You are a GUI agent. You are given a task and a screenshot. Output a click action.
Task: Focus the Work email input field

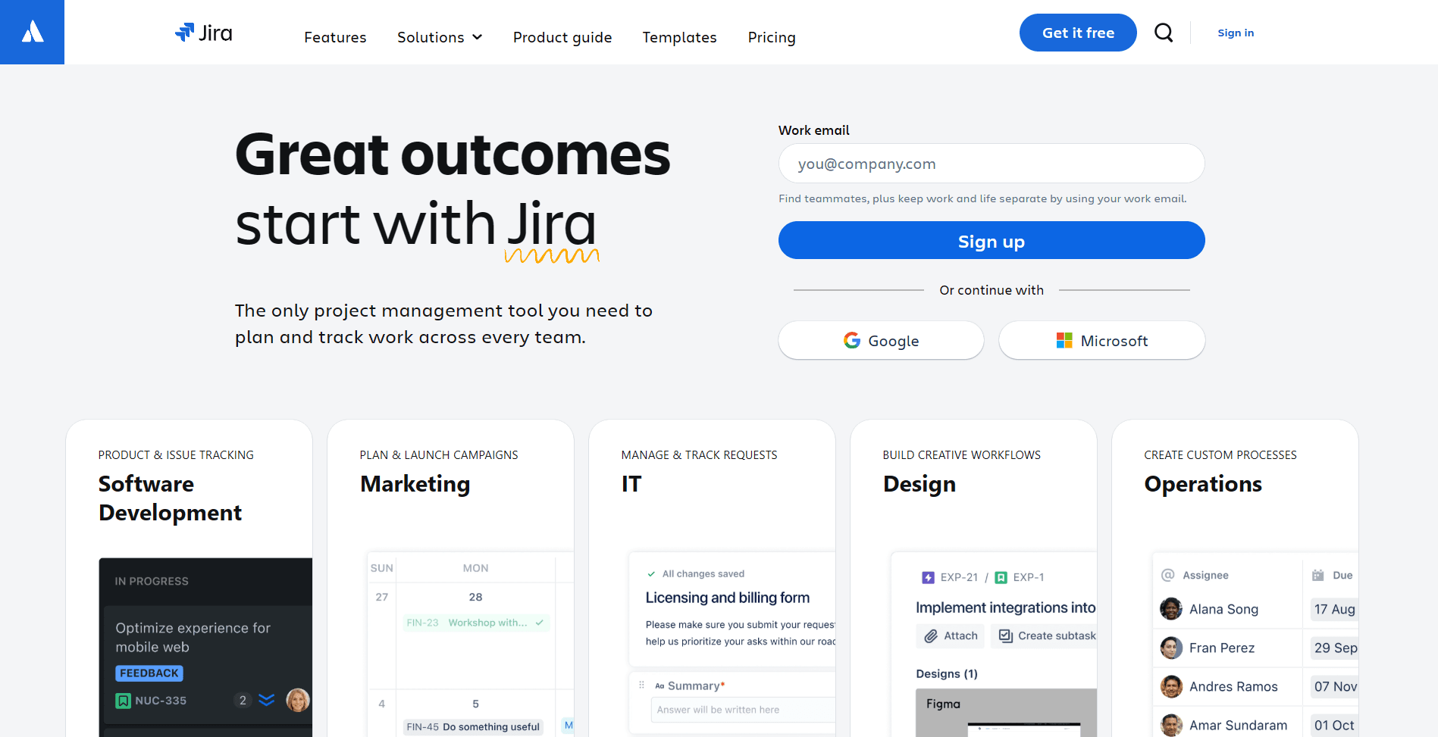point(991,164)
